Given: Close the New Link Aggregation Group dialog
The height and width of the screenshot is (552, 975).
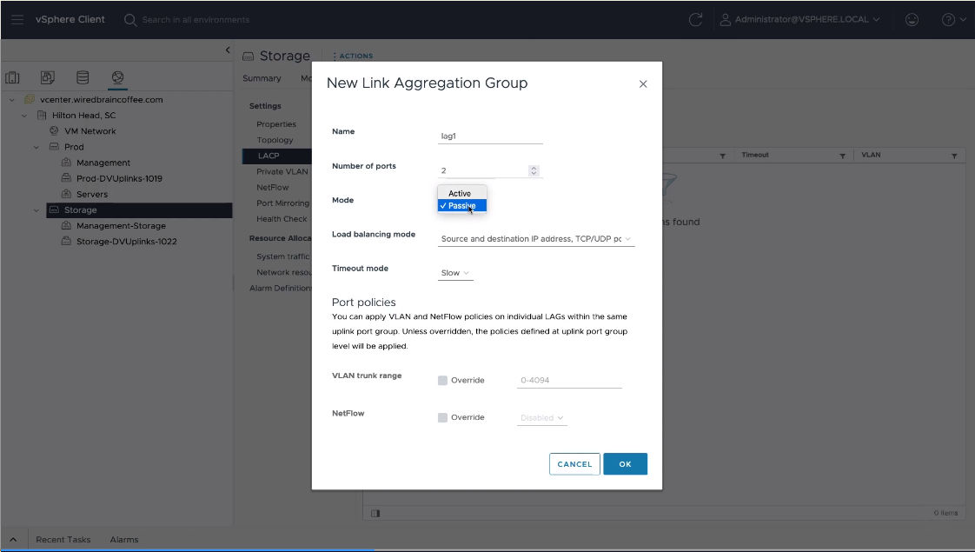Looking at the screenshot, I should 643,84.
